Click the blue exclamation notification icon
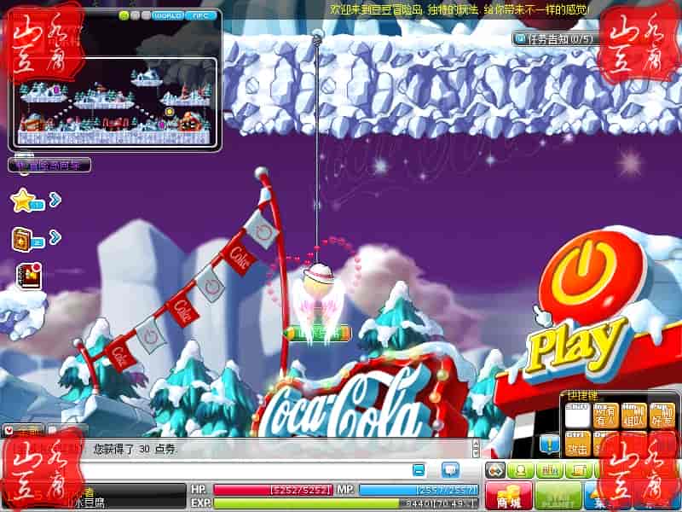 pos(550,443)
